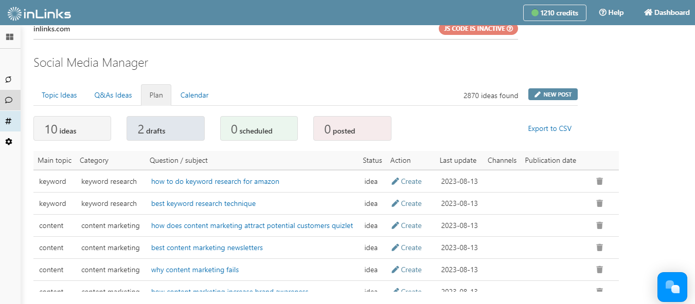Screen dimensions: 695x304
Task: Click the Social Media Manager heading
Action: pos(91,63)
